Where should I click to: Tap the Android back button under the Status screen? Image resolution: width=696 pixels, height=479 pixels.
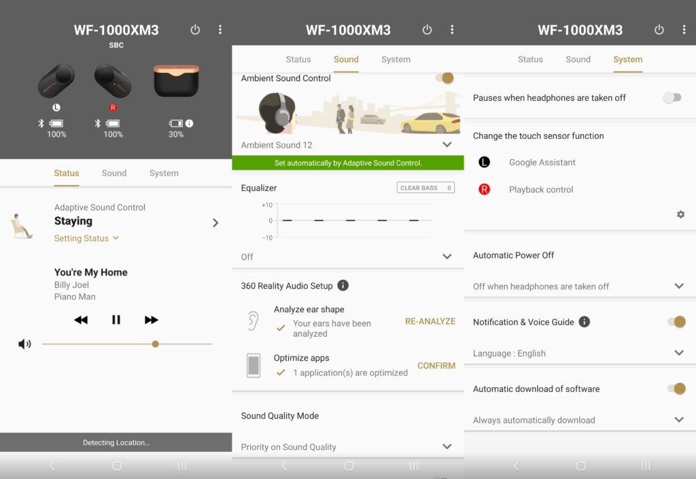coord(52,465)
